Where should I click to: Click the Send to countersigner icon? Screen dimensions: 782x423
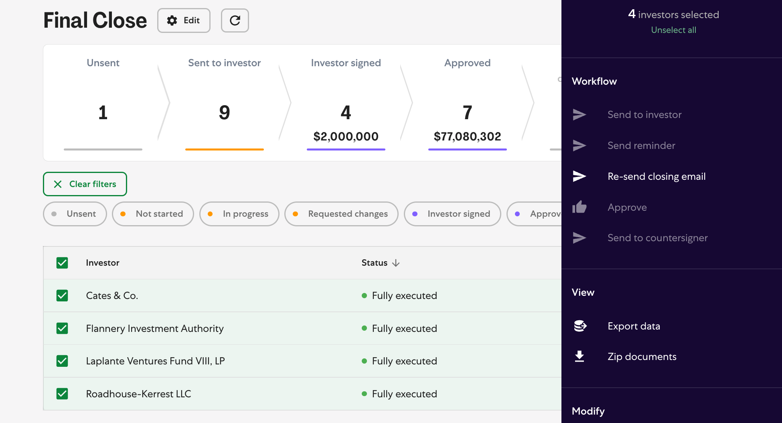(x=579, y=238)
